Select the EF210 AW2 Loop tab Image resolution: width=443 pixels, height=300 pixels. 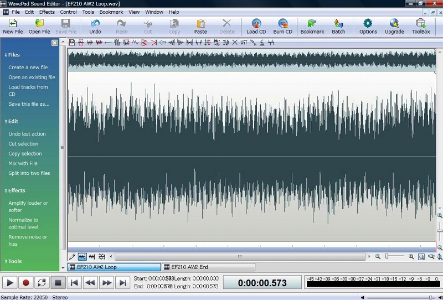114,267
